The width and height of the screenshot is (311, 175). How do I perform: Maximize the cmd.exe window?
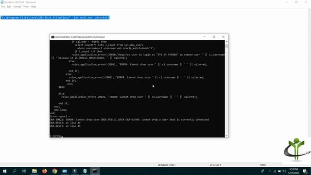[x=214, y=37]
